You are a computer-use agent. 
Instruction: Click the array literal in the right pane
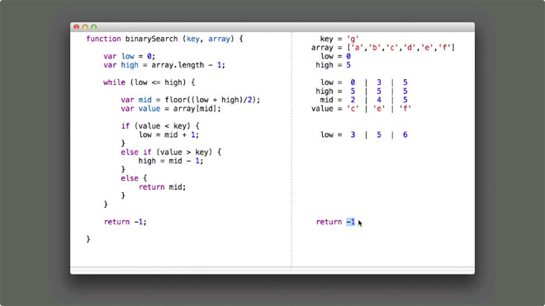[400, 47]
